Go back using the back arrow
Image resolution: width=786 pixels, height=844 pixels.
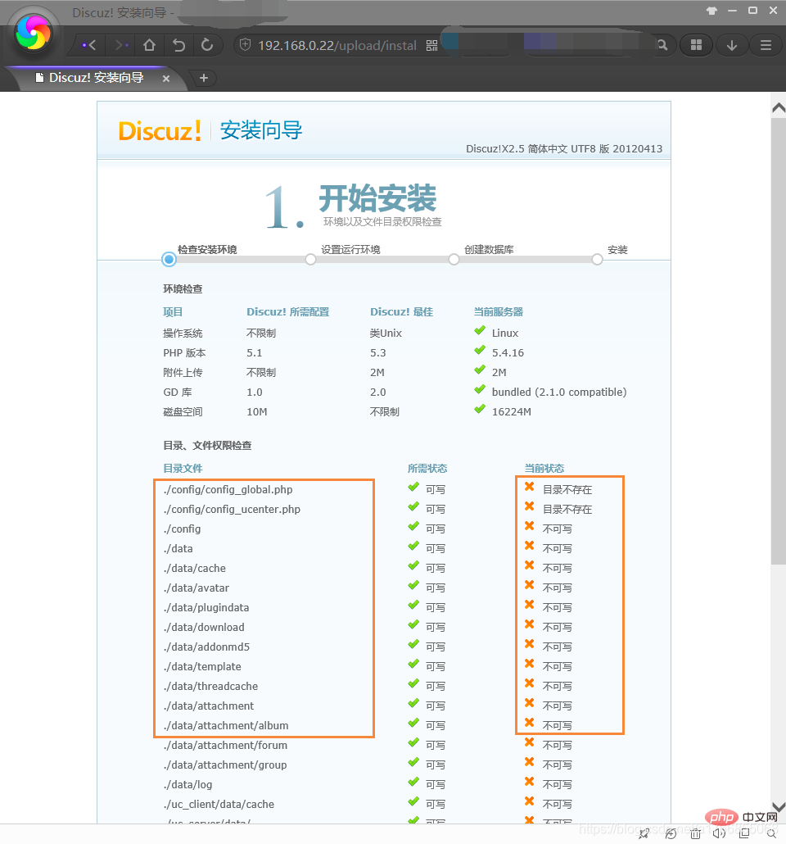point(90,46)
